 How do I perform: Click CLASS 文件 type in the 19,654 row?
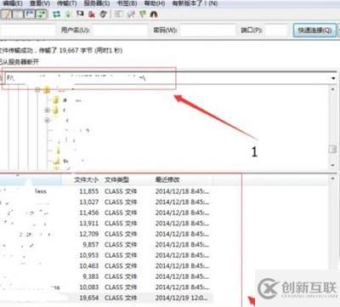tap(121, 298)
